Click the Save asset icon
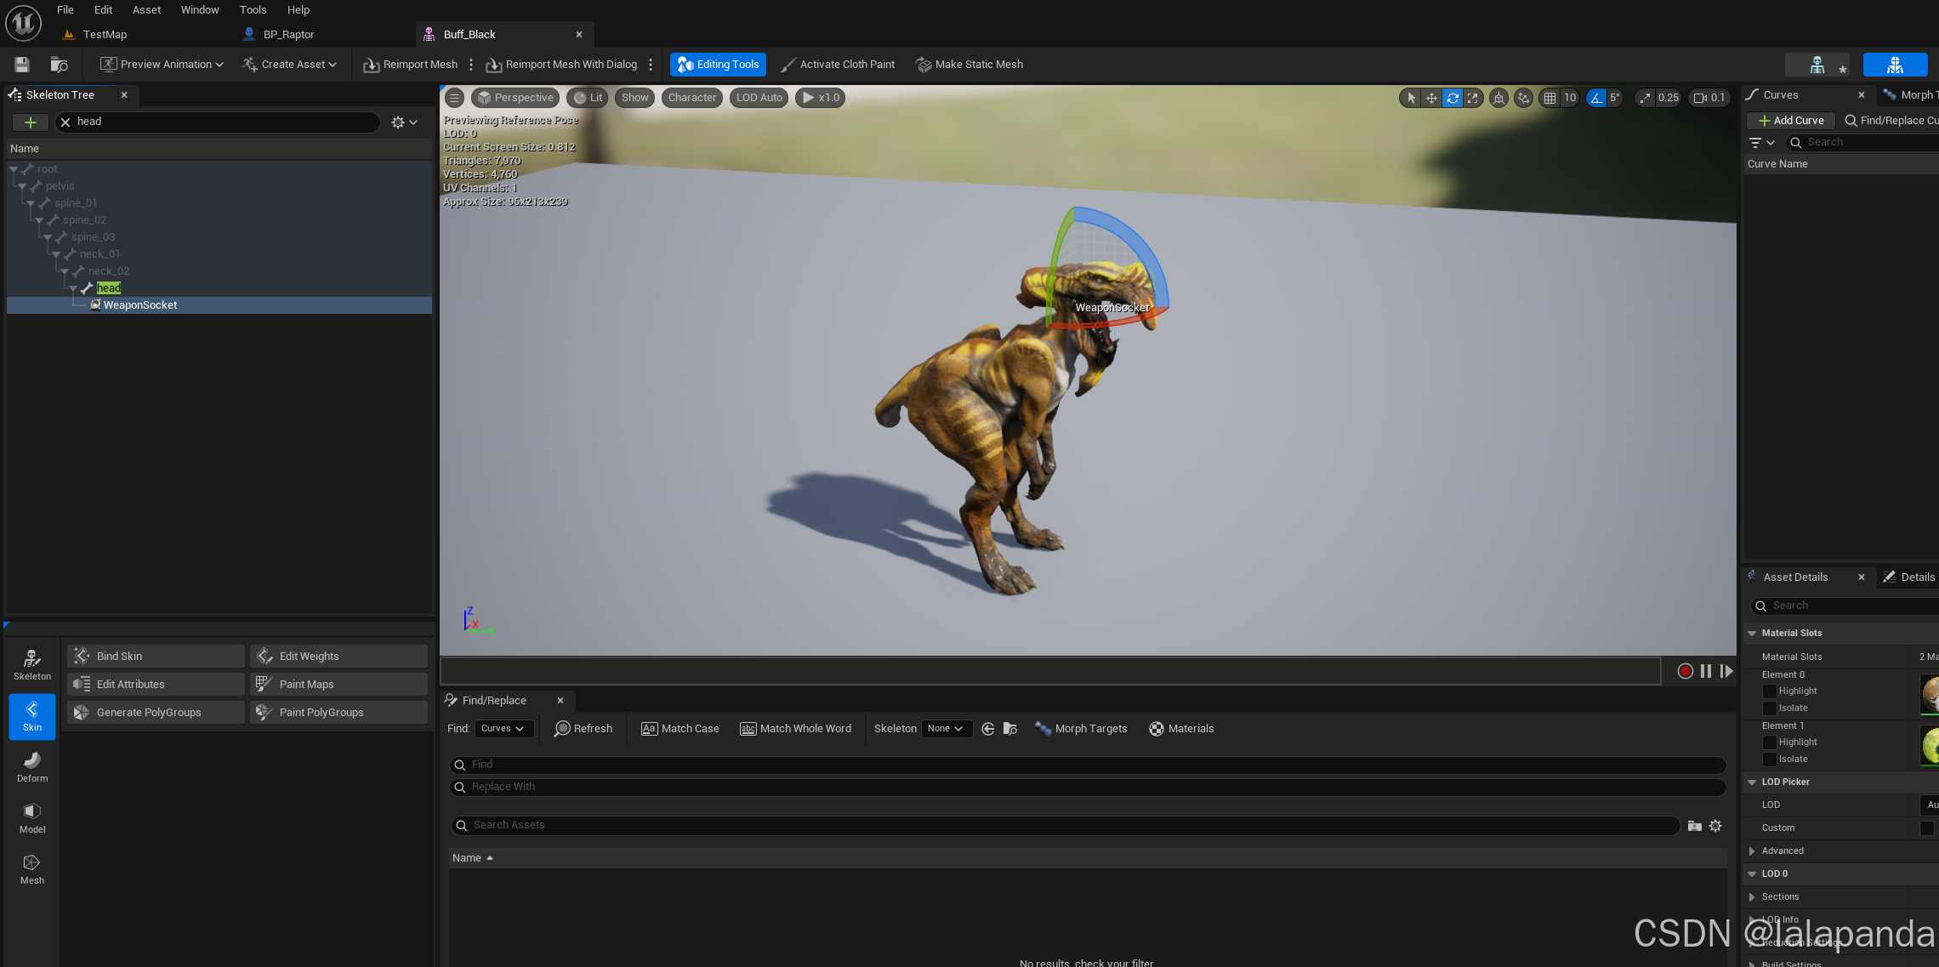The height and width of the screenshot is (967, 1939). coord(22,65)
